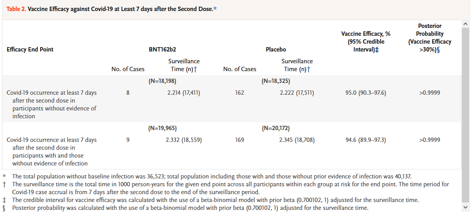Click the 95.0 (90.3–97.6) efficacy cell

366,93
